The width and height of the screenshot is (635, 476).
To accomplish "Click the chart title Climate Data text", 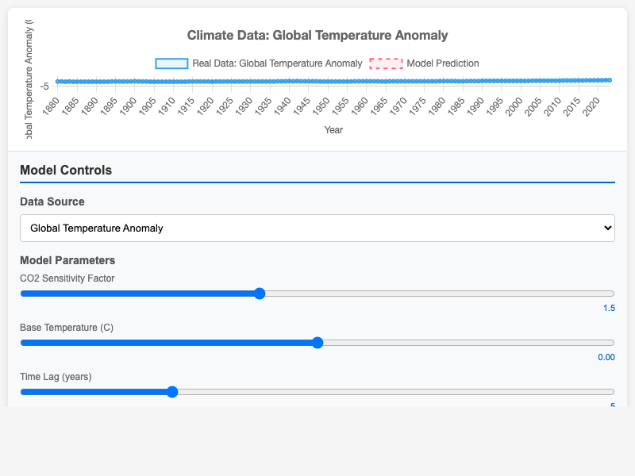I will pos(317,36).
